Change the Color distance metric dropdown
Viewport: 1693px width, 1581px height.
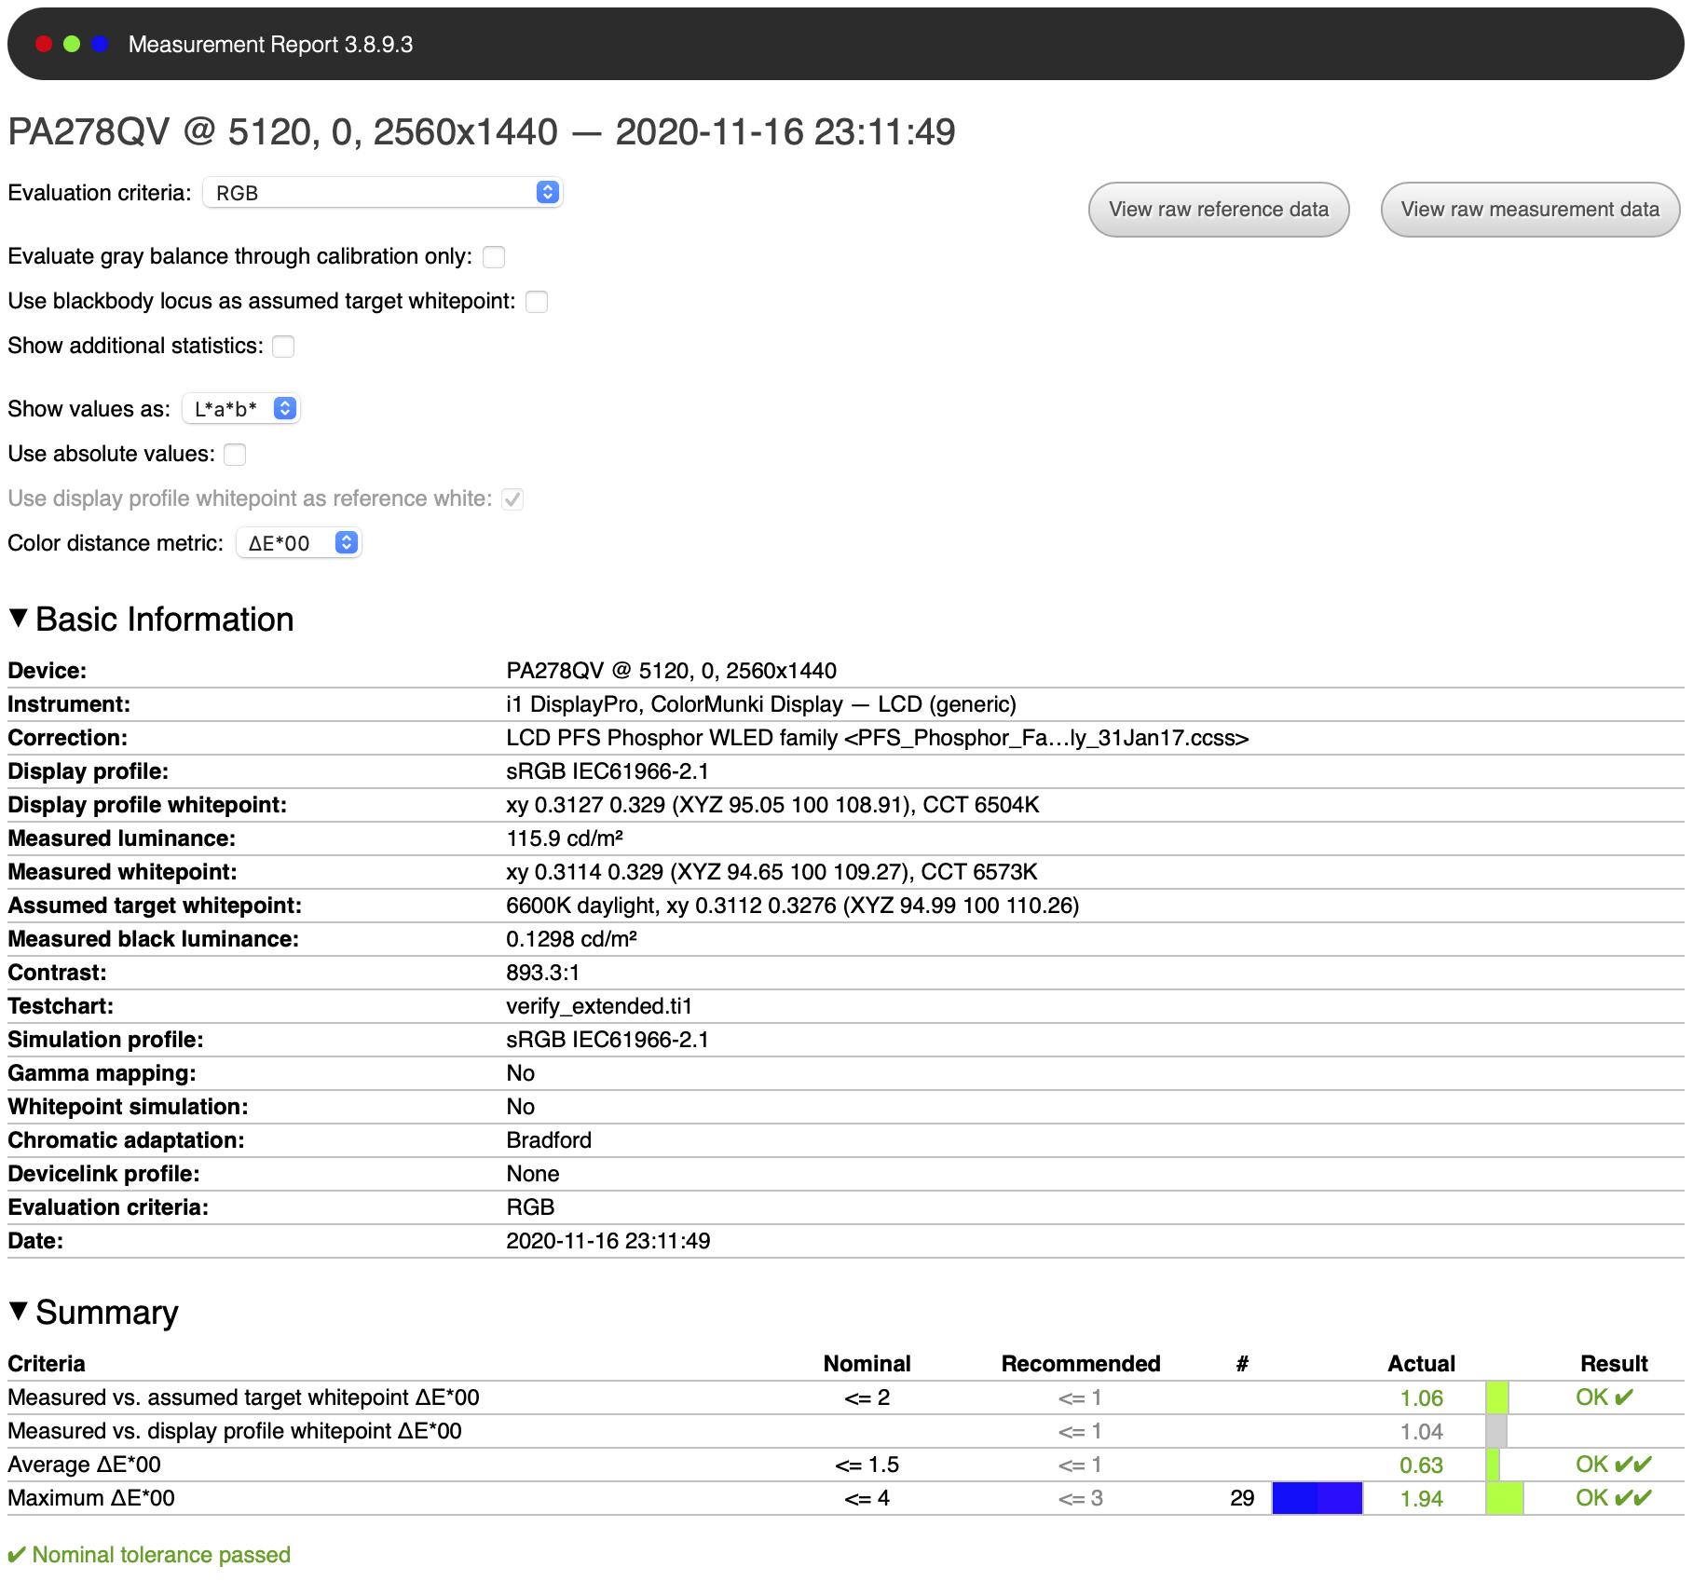pyautogui.click(x=299, y=543)
